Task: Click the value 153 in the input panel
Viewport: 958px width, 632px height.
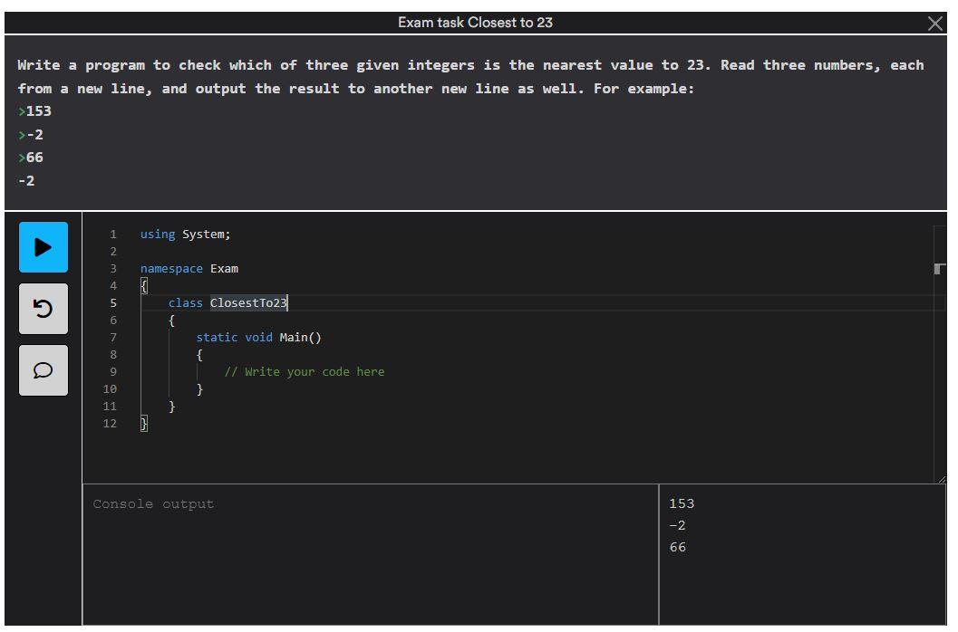Action: (x=682, y=503)
